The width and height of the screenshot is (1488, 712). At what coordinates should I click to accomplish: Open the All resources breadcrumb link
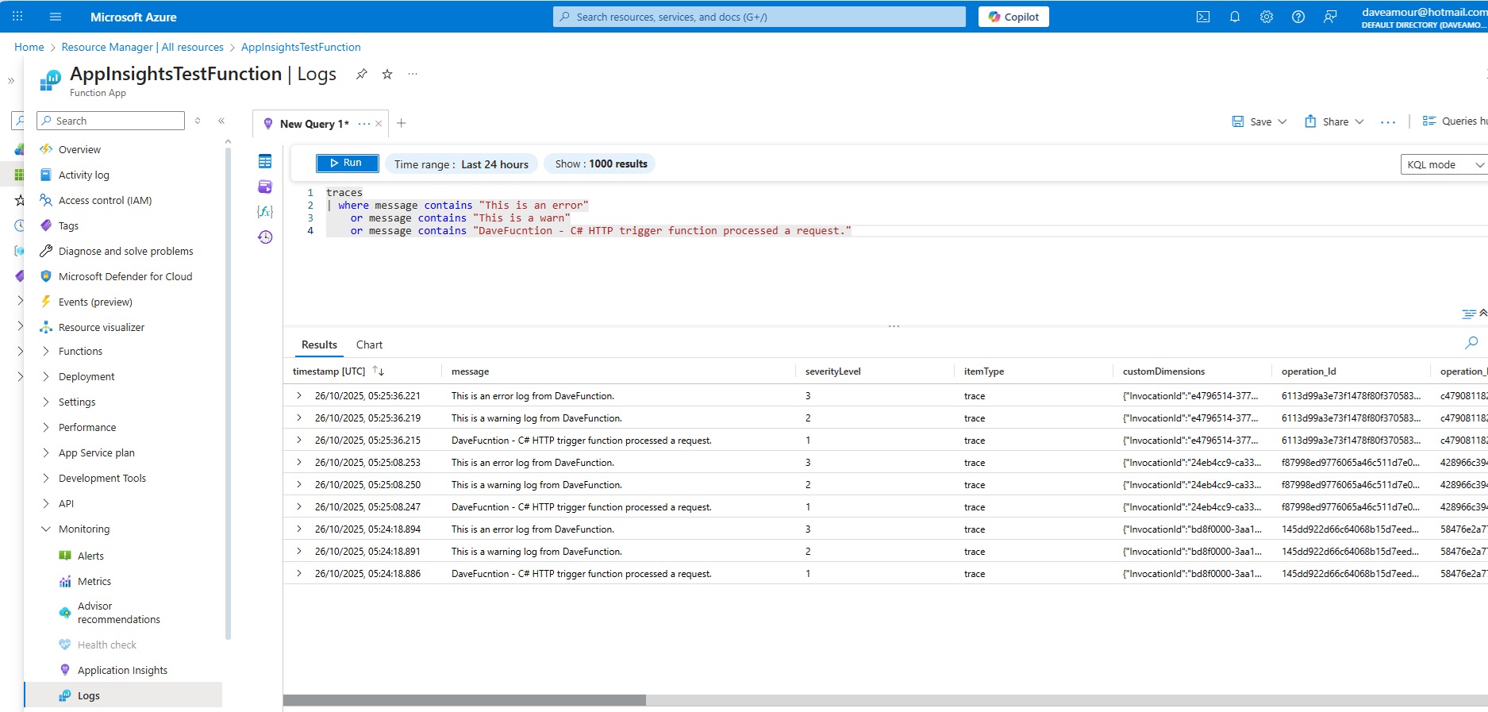tap(143, 48)
